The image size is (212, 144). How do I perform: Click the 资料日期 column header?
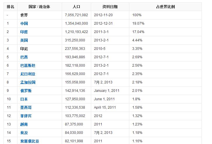(x=110, y=7)
